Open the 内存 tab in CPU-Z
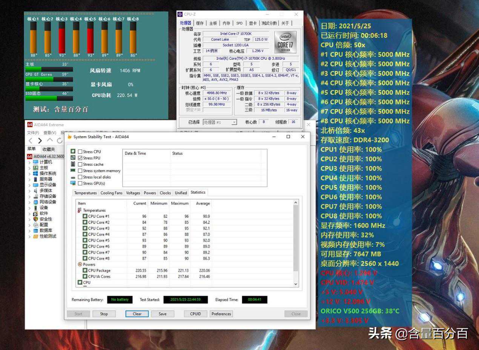This screenshot has width=479, height=350. pyautogui.click(x=226, y=23)
